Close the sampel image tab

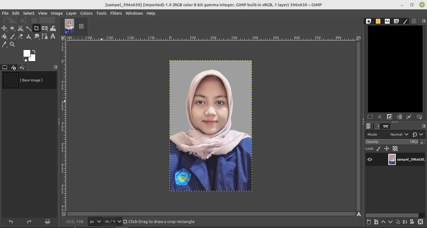[x=81, y=26]
